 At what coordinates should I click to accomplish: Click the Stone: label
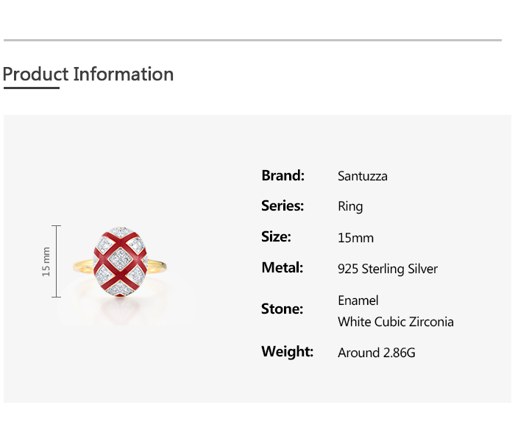[282, 309]
